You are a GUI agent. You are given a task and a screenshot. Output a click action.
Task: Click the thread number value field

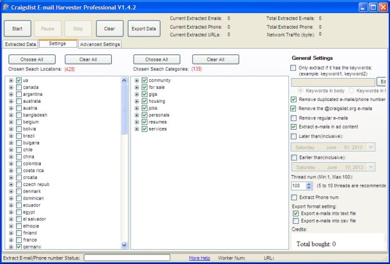click(x=299, y=185)
